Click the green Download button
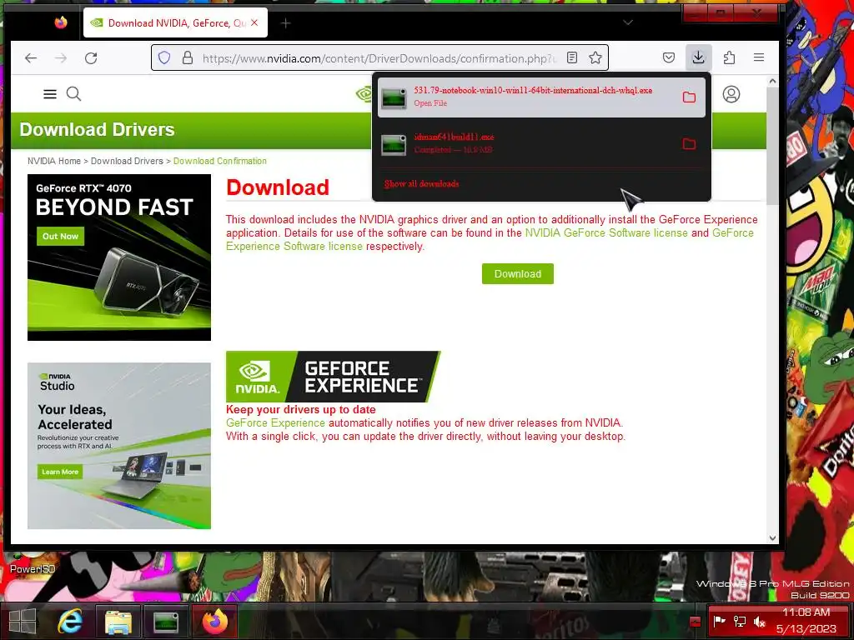854x640 pixels. pyautogui.click(x=517, y=273)
